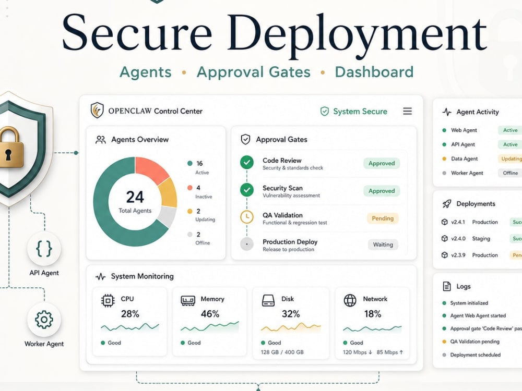This screenshot has height=391, width=522.
Task: Click the v2.4.0 package cube icon
Action: click(444, 238)
